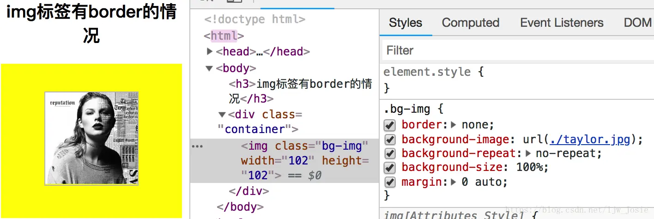Focus the styles Filter input

tap(518, 50)
